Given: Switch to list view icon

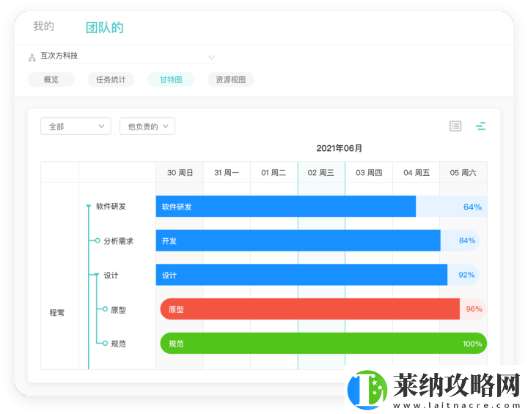Looking at the screenshot, I should (455, 126).
